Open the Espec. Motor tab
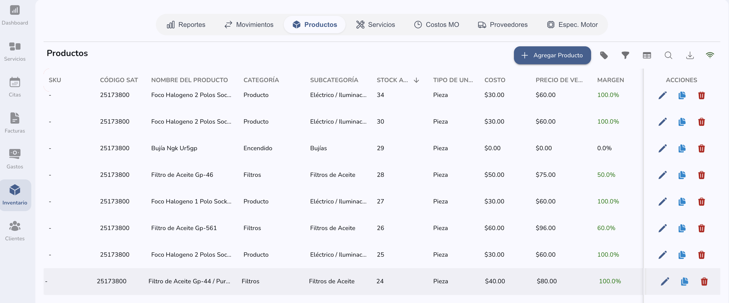 coord(572,25)
